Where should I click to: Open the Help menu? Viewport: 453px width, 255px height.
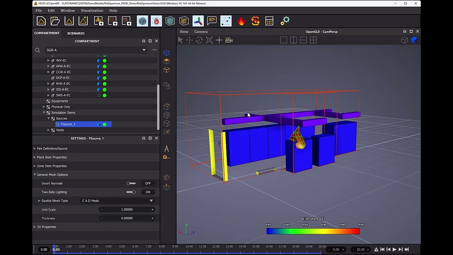point(113,11)
